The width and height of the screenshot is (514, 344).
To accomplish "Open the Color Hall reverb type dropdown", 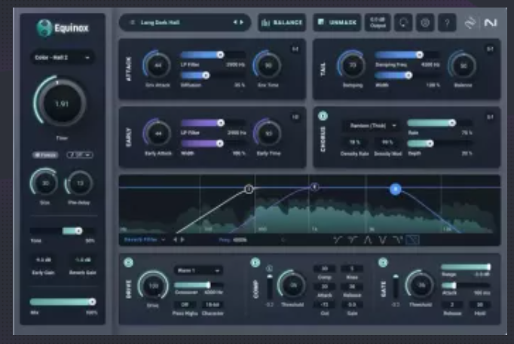I will [x=63, y=57].
